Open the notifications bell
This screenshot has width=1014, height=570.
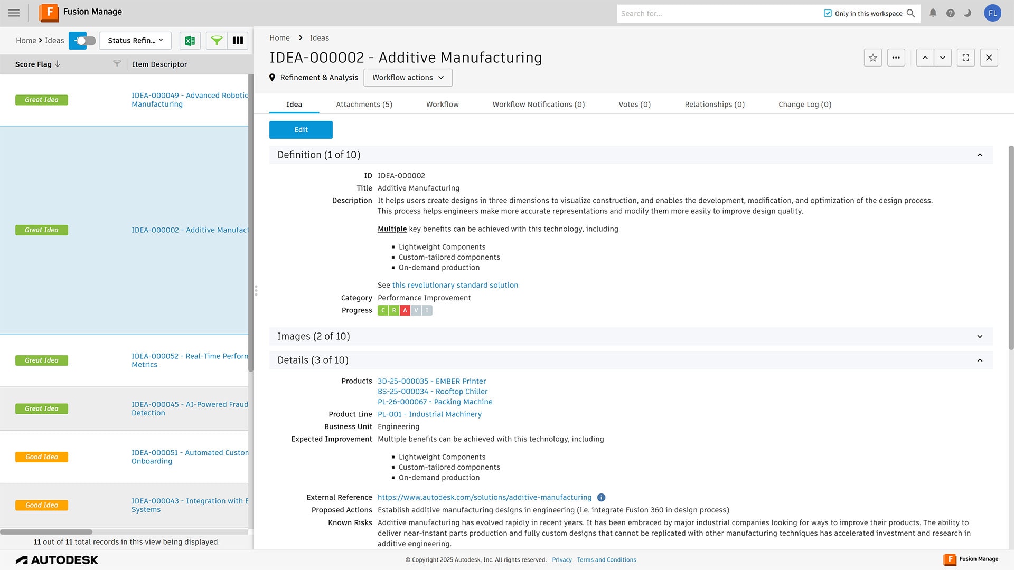tap(933, 13)
